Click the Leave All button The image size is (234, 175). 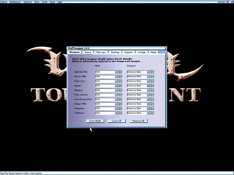[x=116, y=121]
